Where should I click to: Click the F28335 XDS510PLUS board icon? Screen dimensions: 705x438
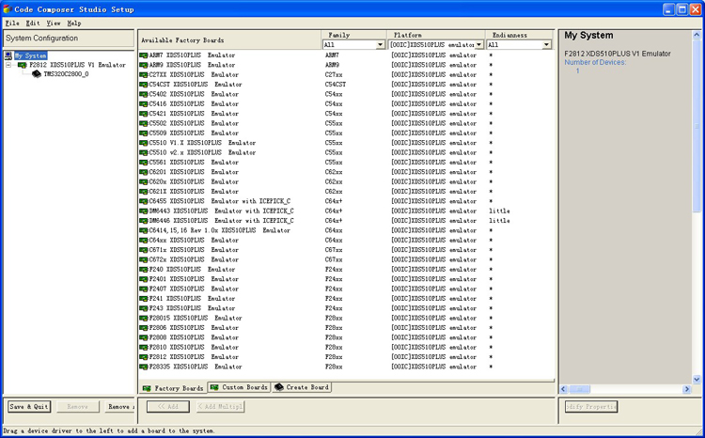coord(144,367)
